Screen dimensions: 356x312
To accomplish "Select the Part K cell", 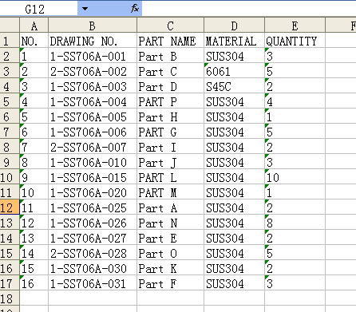I will (x=171, y=268).
